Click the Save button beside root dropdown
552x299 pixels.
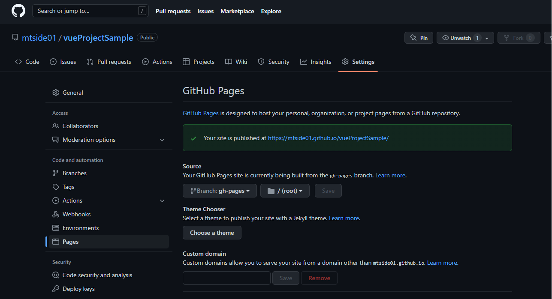point(328,191)
